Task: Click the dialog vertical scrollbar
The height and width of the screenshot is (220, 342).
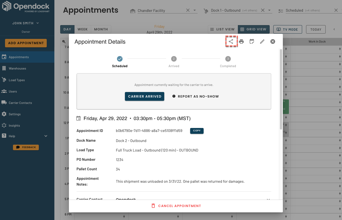Action: [x=281, y=89]
